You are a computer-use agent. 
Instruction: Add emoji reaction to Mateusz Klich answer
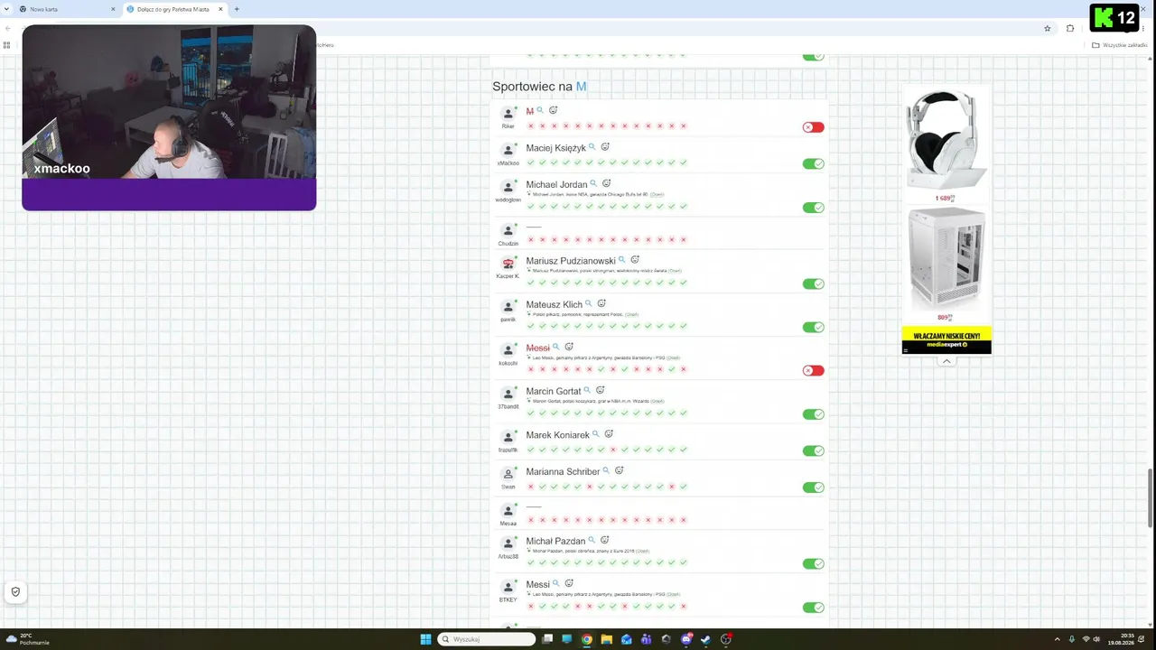tap(601, 303)
